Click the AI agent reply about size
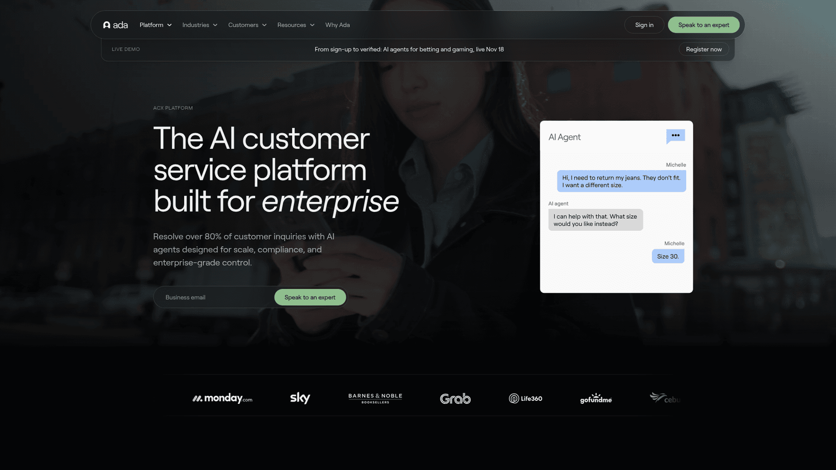This screenshot has height=470, width=836. (x=596, y=220)
